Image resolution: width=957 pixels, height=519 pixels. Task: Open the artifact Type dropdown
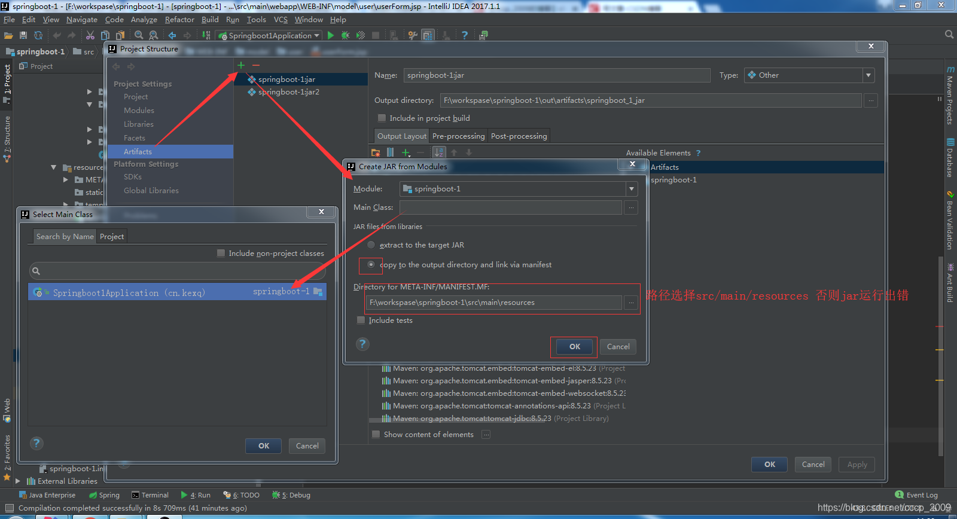[x=868, y=75]
